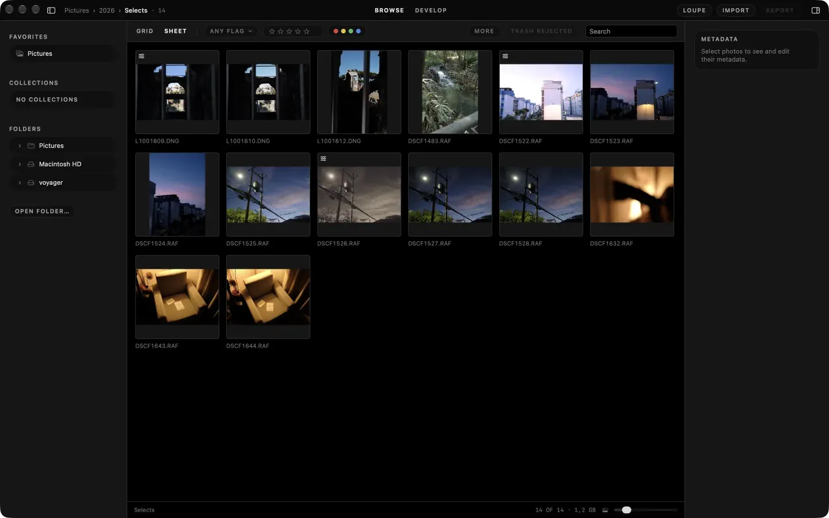
Task: Filter by four-star rating
Action: tap(298, 31)
